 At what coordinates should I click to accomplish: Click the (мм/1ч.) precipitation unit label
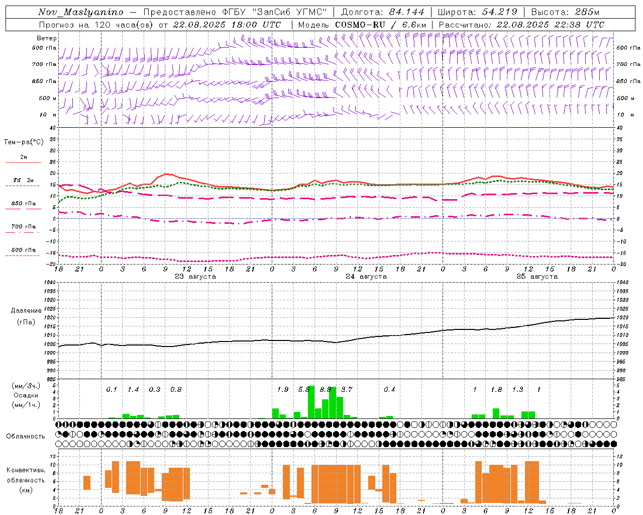(x=26, y=405)
